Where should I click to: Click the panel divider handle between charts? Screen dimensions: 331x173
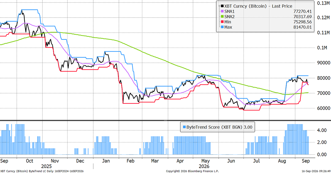coord(165,120)
